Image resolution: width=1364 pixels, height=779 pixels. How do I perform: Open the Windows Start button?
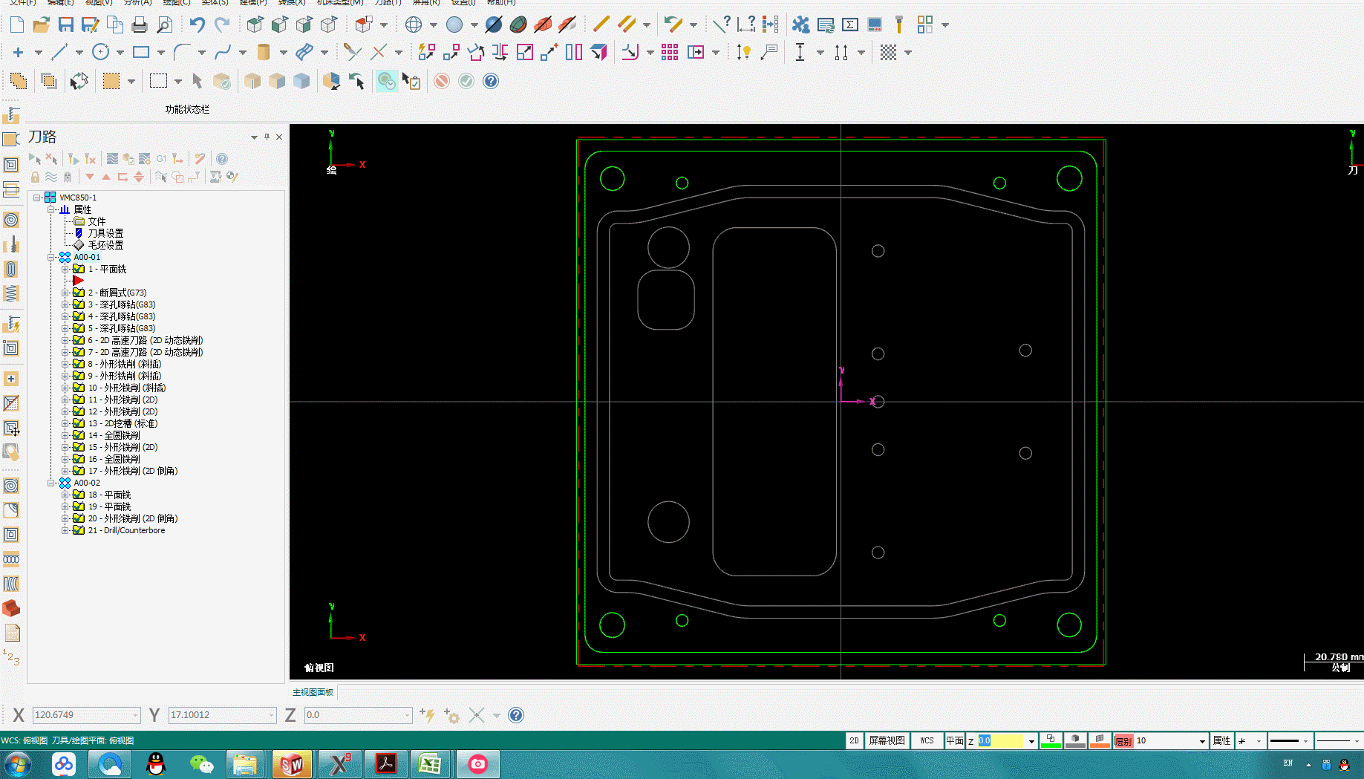pos(18,764)
